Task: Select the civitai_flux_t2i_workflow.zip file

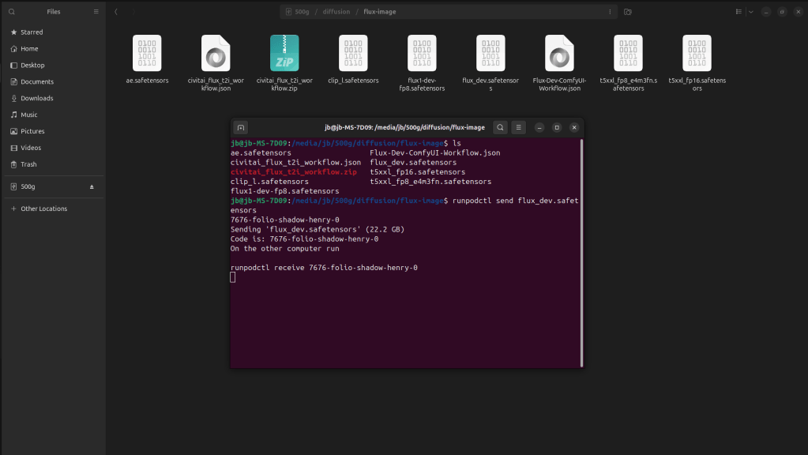Action: (x=284, y=54)
